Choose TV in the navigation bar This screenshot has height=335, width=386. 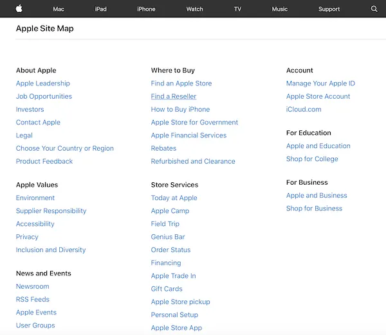237,9
